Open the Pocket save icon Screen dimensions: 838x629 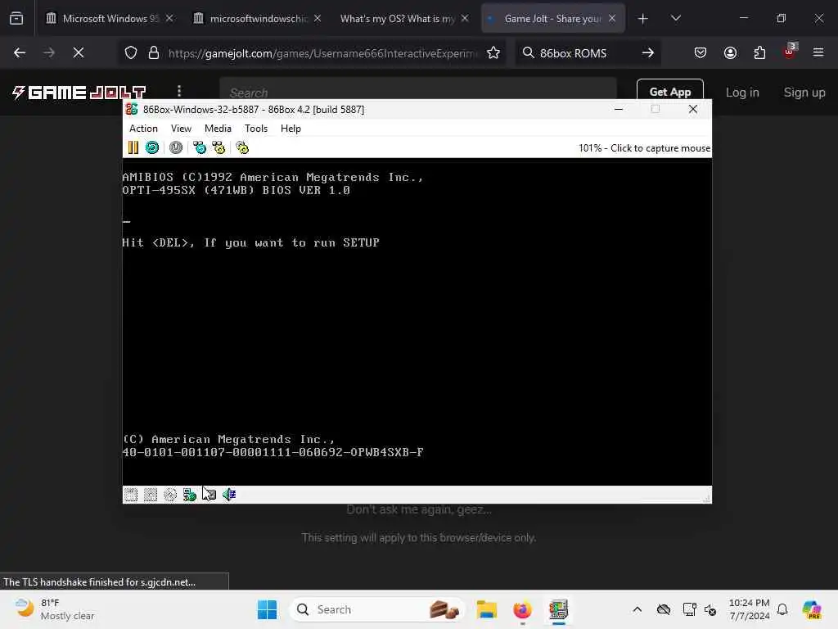click(701, 53)
